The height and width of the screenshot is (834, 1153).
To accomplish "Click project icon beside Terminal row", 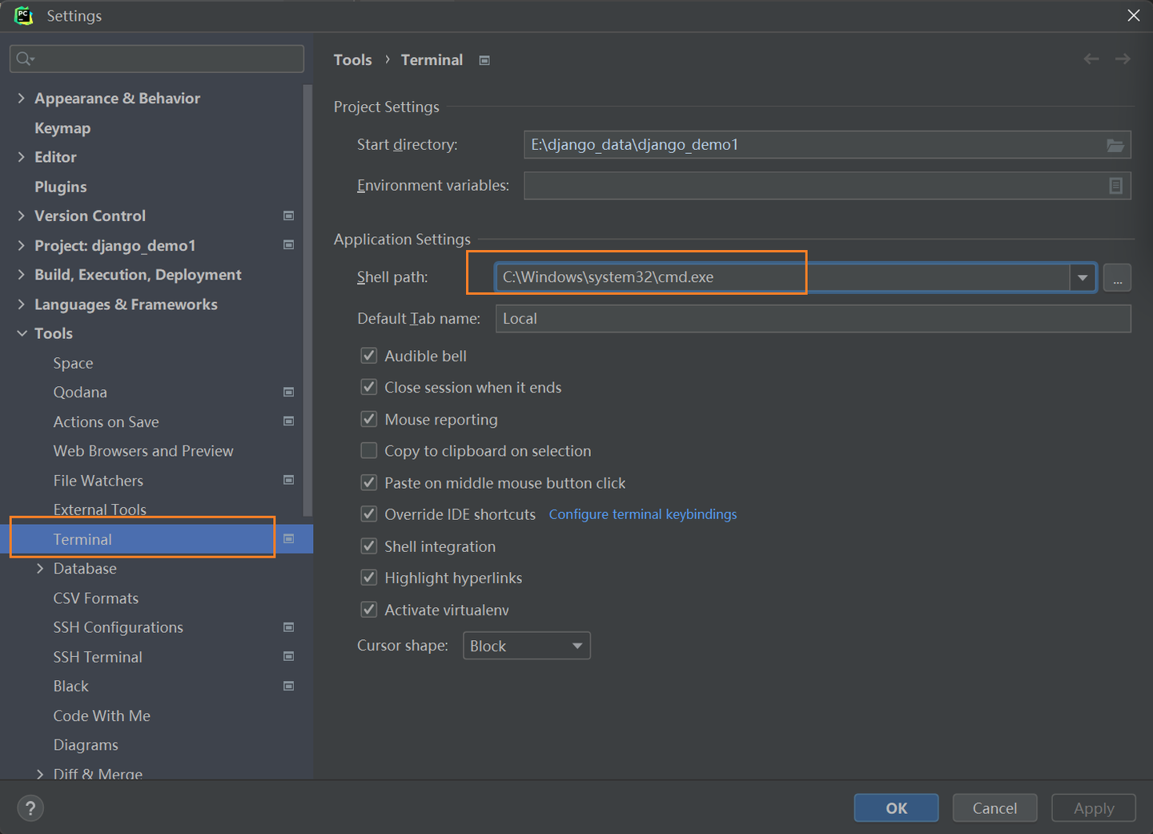I will pyautogui.click(x=289, y=539).
